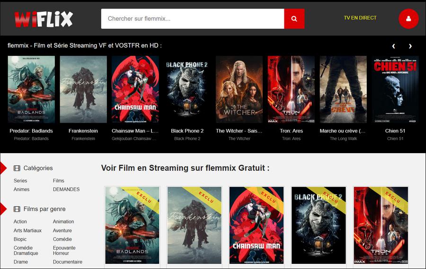
Task: Click the film icon beside Catégories
Action: coord(17,168)
